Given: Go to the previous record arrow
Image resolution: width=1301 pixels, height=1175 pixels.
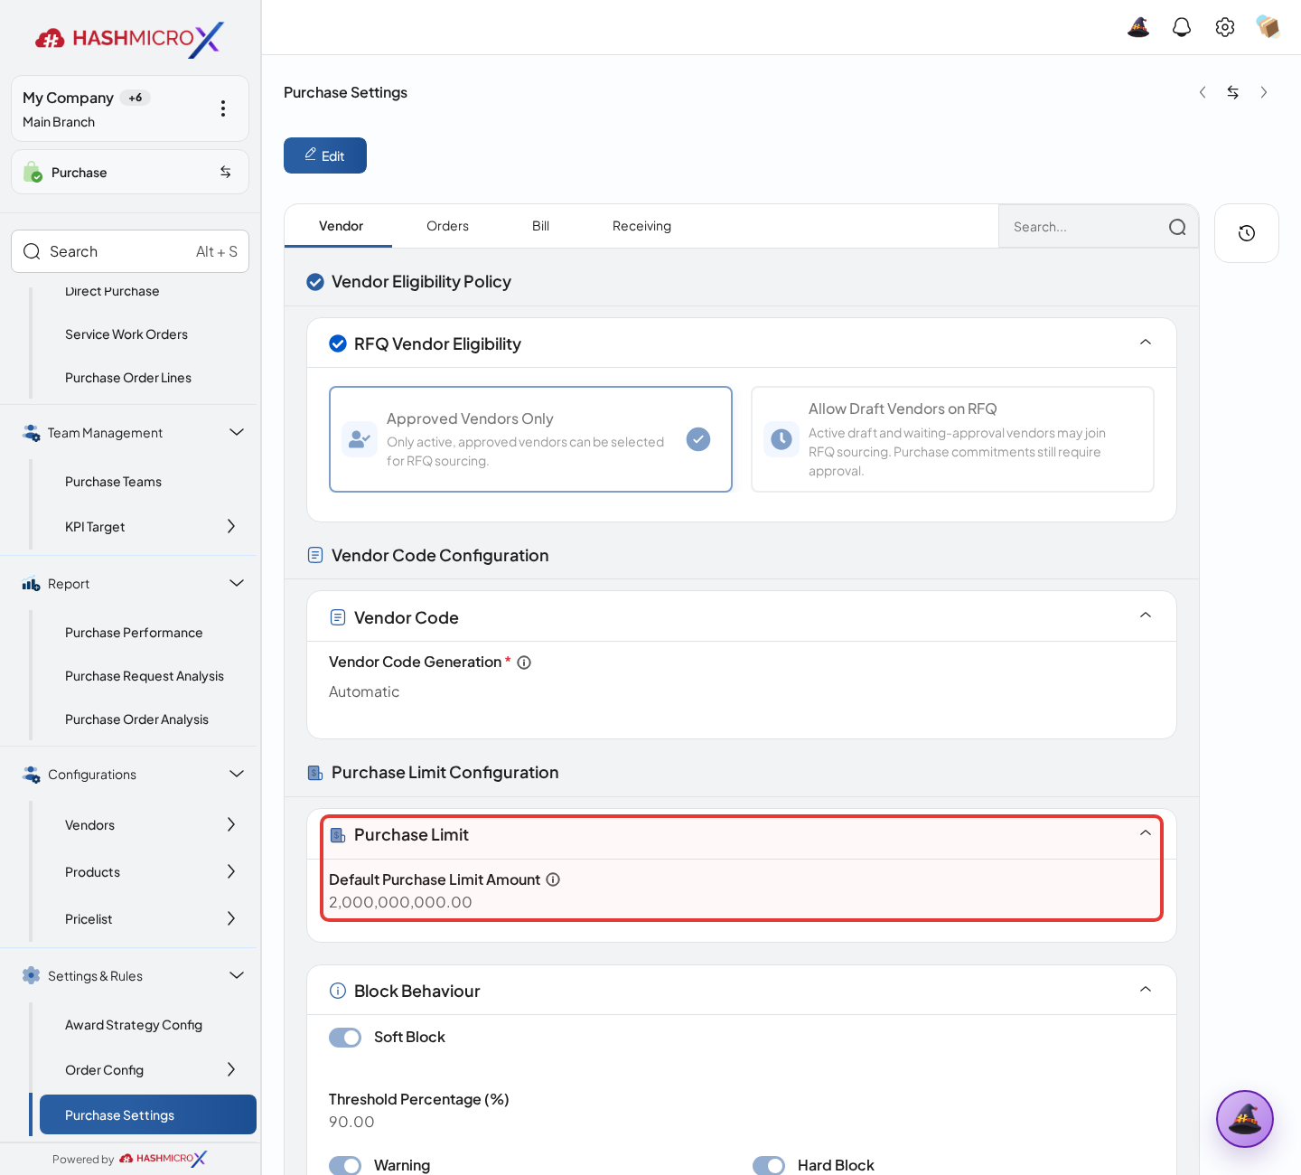Looking at the screenshot, I should click(1203, 92).
